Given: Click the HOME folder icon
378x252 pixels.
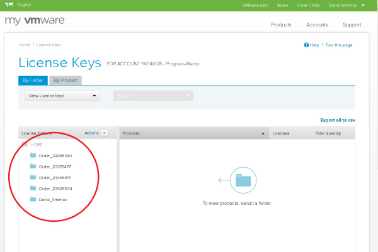Looking at the screenshot, I should [25, 144].
